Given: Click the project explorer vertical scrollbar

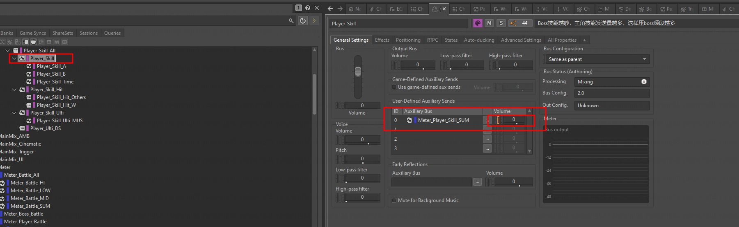Looking at the screenshot, I should click(x=315, y=94).
